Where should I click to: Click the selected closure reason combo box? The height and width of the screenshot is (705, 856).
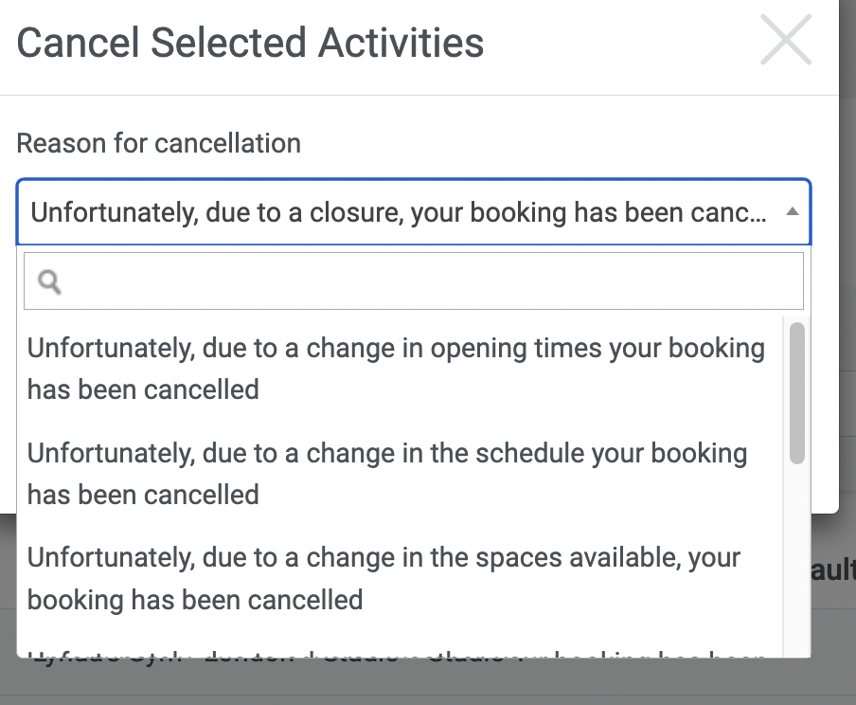pyautogui.click(x=414, y=212)
